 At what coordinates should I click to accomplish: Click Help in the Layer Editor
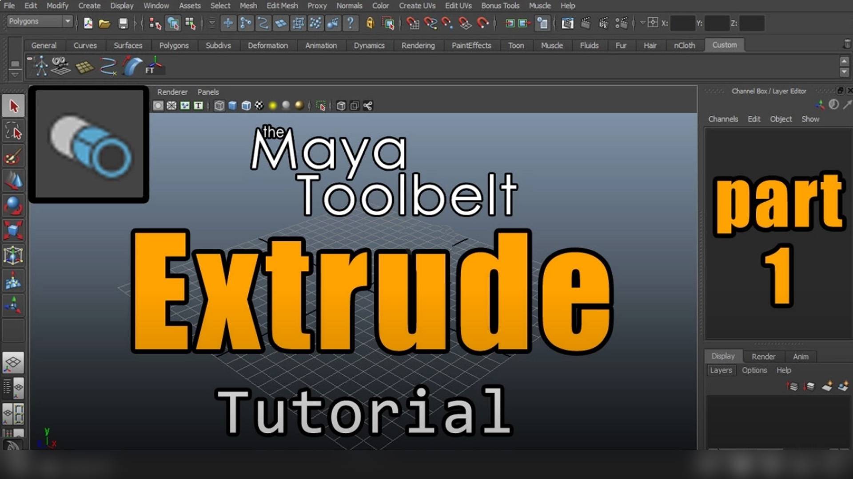784,370
